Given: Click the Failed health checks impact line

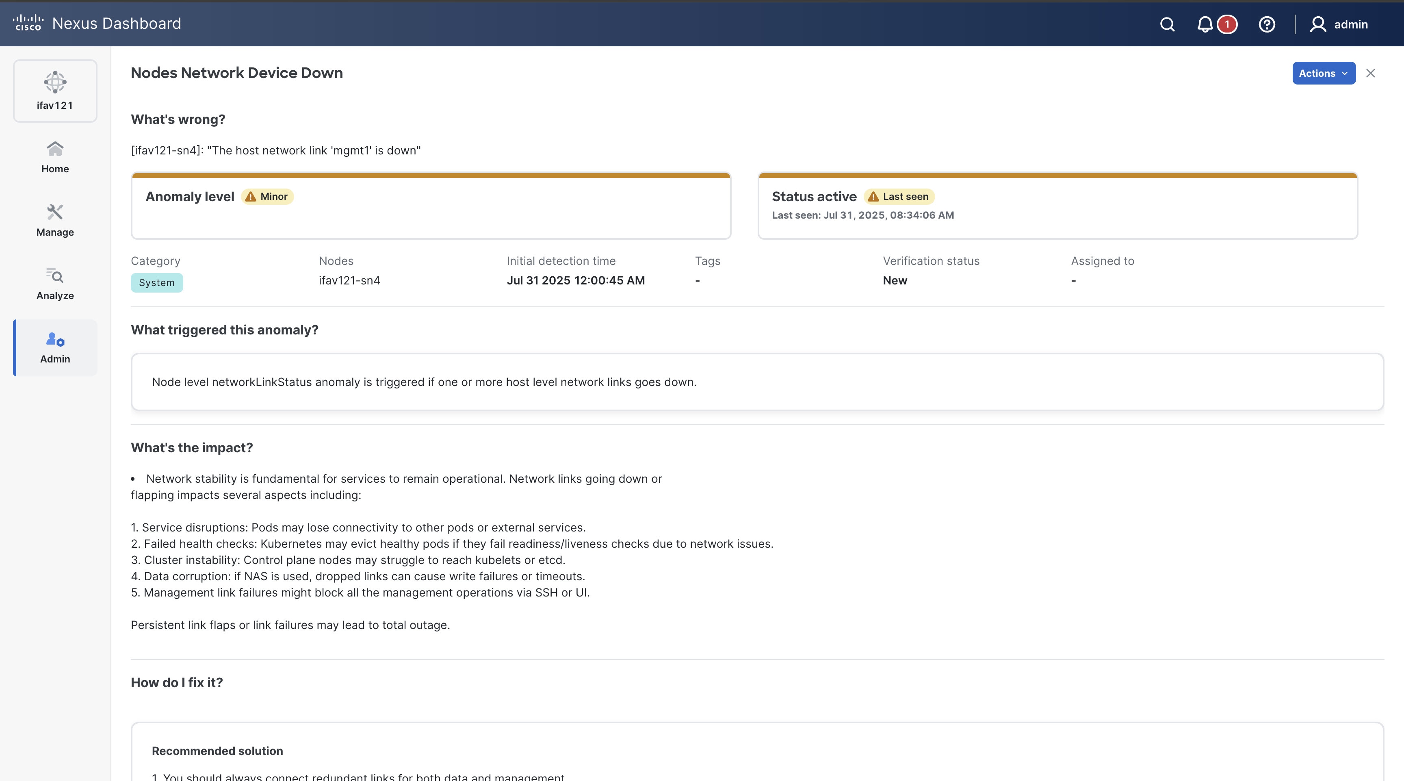Looking at the screenshot, I should tap(452, 544).
